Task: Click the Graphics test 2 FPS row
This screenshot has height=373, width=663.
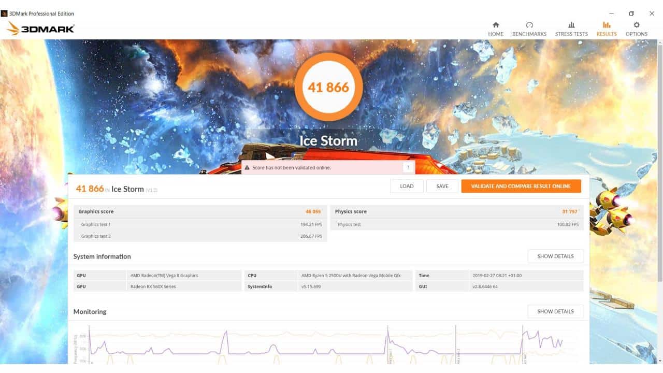Action: point(199,236)
